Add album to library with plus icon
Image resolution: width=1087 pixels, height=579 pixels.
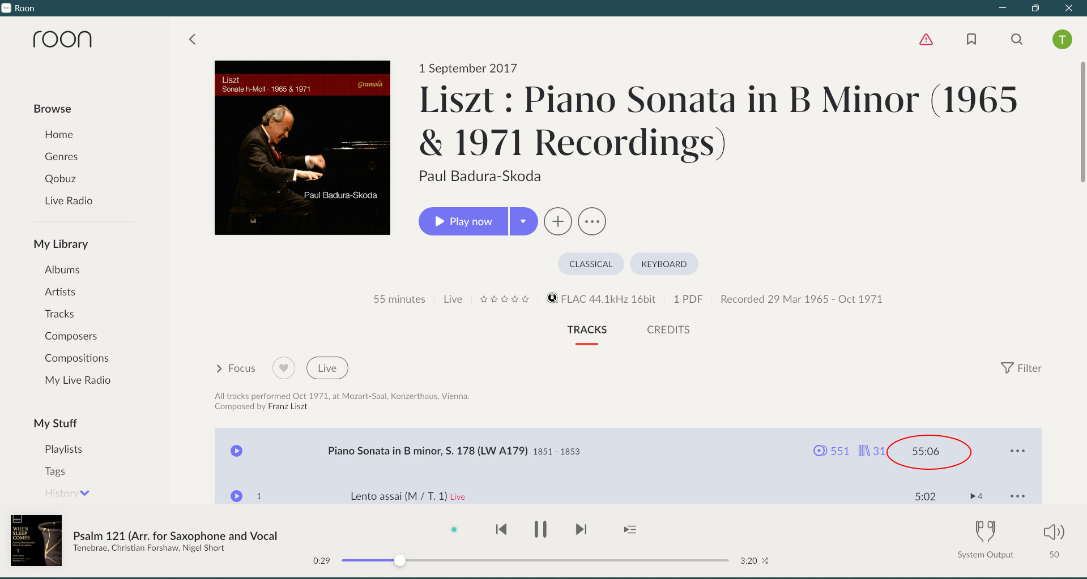pos(558,221)
